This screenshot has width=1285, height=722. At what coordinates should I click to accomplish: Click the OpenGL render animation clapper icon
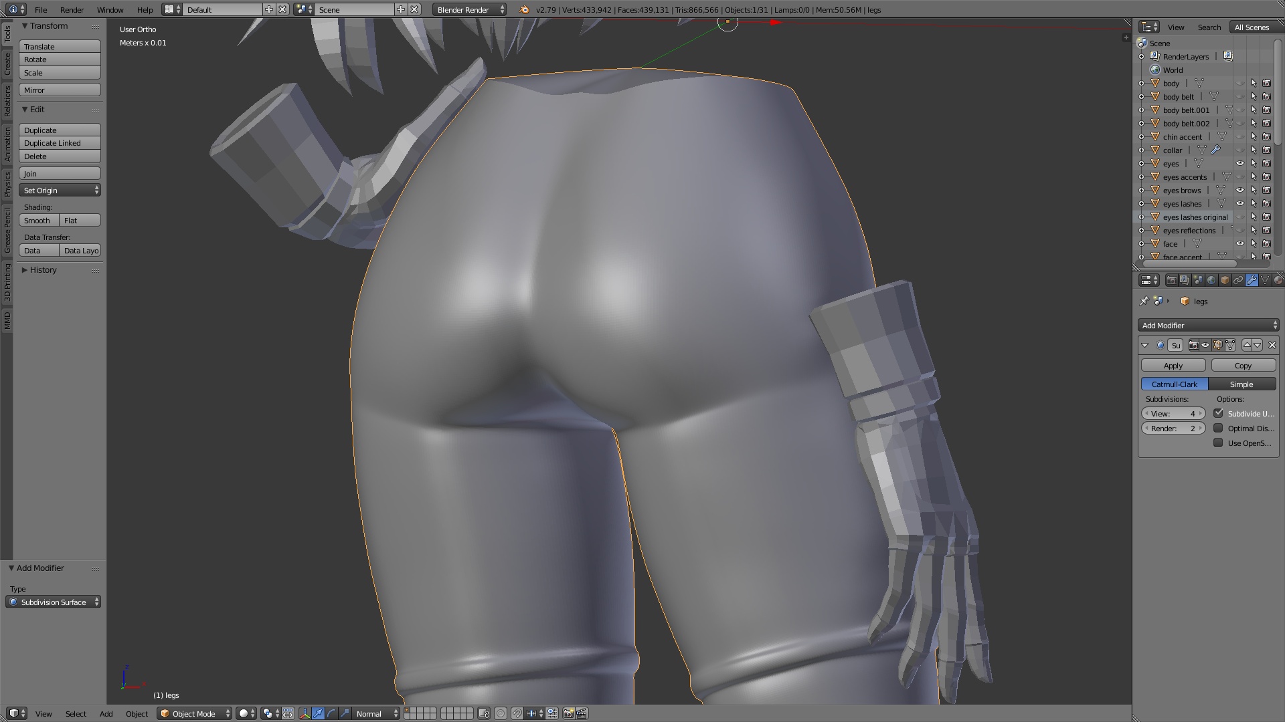(582, 713)
